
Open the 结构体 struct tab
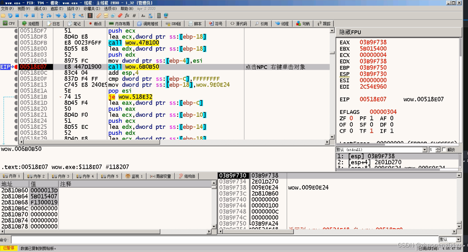[188, 176]
